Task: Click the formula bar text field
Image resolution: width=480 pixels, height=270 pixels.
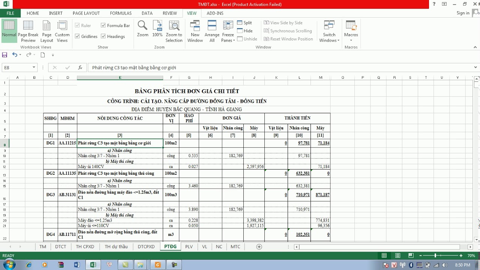Action: point(280,67)
